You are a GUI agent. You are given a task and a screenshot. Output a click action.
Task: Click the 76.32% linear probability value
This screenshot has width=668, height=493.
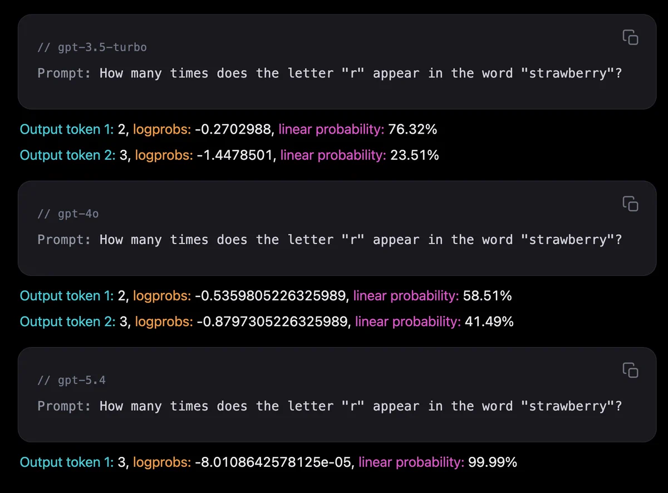click(412, 130)
